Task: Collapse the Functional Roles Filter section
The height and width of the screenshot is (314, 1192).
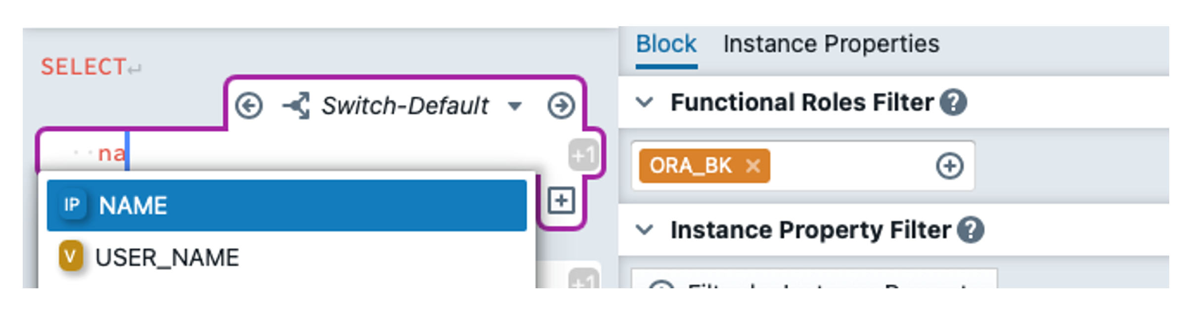Action: pyautogui.click(x=644, y=103)
